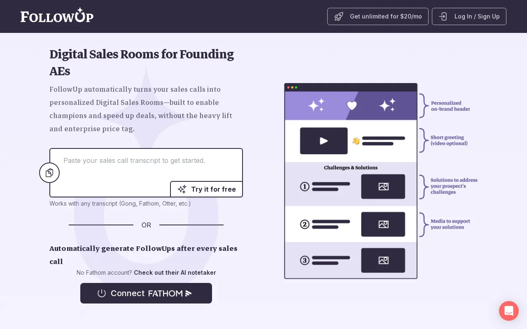This screenshot has width=527, height=329.
Task: Click the heart icon in illustration header
Action: [x=352, y=106]
